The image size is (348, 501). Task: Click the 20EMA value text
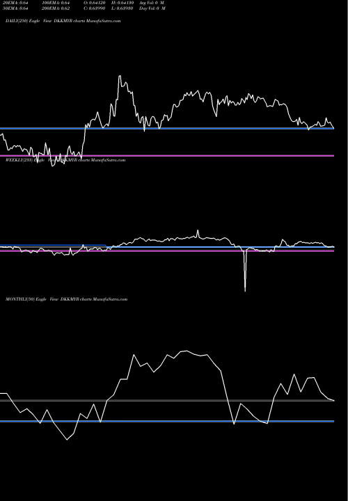(15, 3)
